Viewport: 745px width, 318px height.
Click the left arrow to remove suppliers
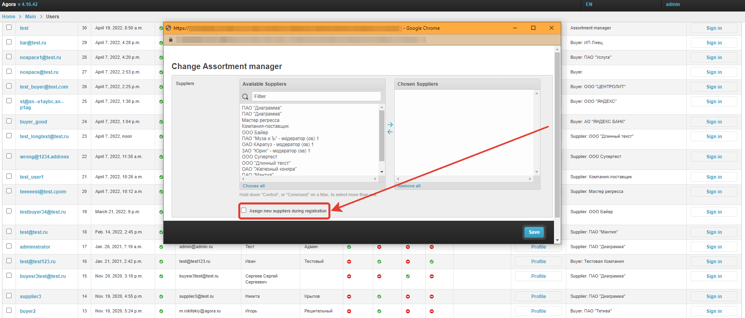click(x=390, y=132)
